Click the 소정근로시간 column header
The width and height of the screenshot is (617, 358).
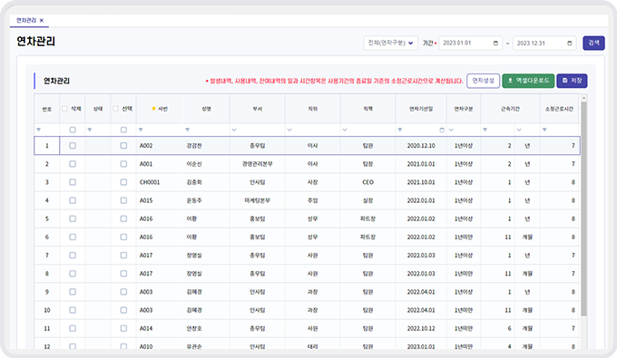559,109
